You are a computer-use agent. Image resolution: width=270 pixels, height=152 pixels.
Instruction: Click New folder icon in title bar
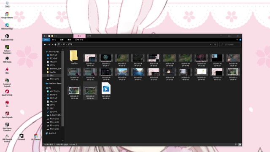[x=52, y=36]
